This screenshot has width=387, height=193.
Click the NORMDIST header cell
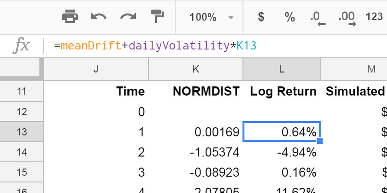pos(196,91)
